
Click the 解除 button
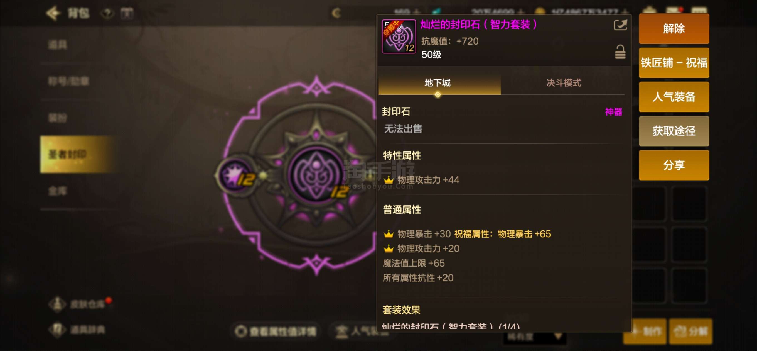point(674,28)
